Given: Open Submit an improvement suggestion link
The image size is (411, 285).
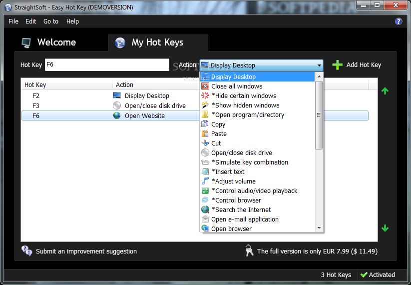Looking at the screenshot, I should pos(86,251).
